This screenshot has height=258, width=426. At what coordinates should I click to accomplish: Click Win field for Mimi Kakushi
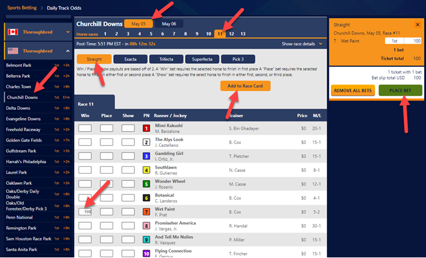pos(85,128)
